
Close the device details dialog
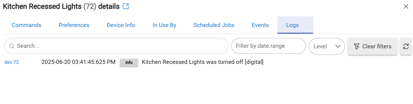pyautogui.click(x=406, y=7)
